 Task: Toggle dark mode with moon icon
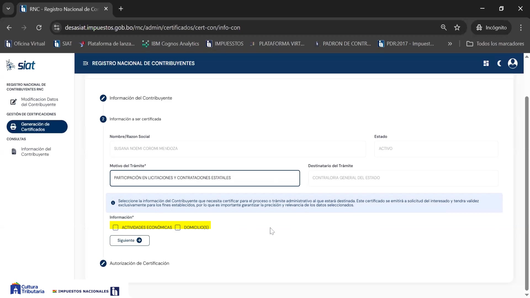[499, 63]
